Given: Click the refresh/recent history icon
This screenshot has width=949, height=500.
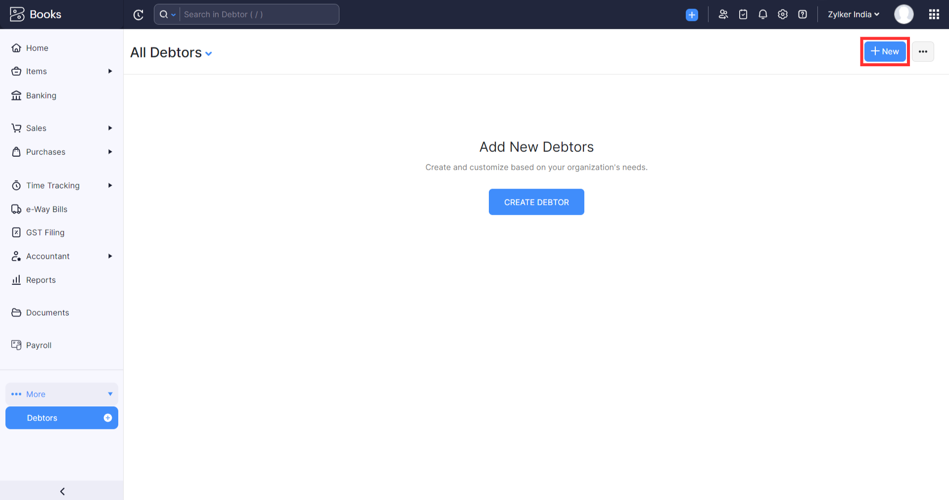Looking at the screenshot, I should (x=139, y=15).
